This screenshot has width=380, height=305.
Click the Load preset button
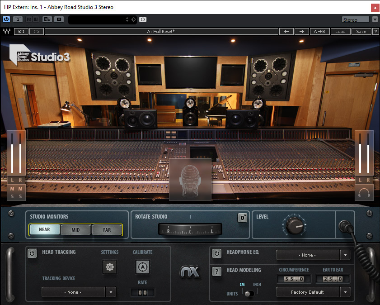[340, 32]
